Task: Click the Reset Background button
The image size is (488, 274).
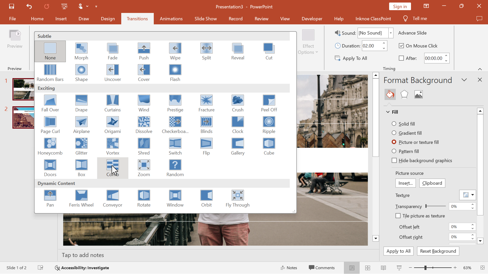Action: (x=438, y=251)
